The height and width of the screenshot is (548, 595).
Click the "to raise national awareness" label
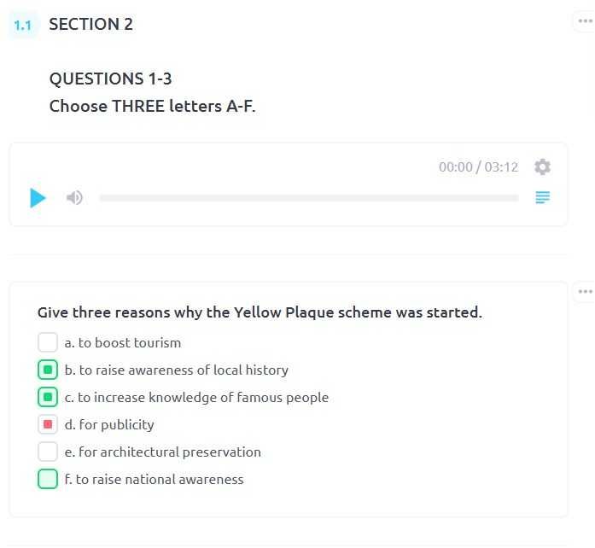[x=159, y=480]
